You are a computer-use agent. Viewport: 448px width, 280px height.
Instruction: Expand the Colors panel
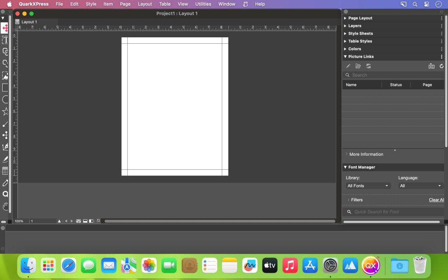click(x=355, y=49)
